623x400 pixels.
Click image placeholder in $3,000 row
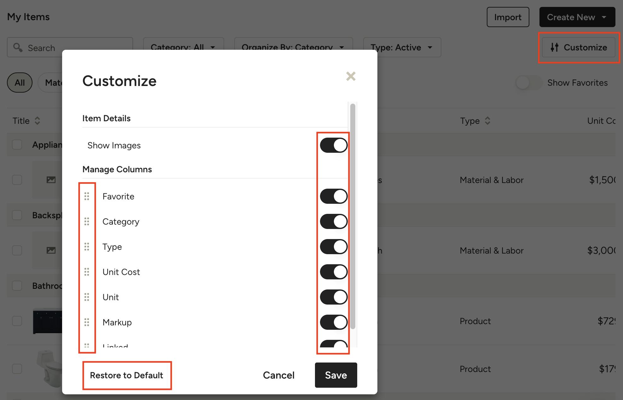click(51, 250)
